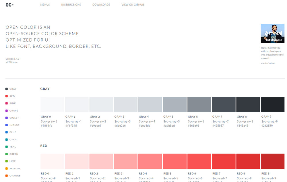Select the Gray 4 color swatch

point(150,104)
